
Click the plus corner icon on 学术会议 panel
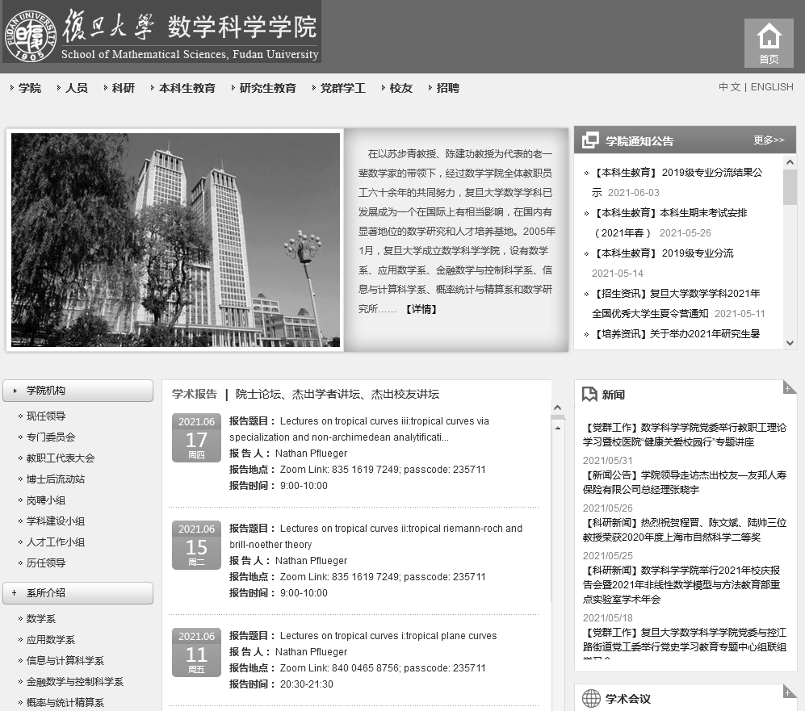pos(789,691)
